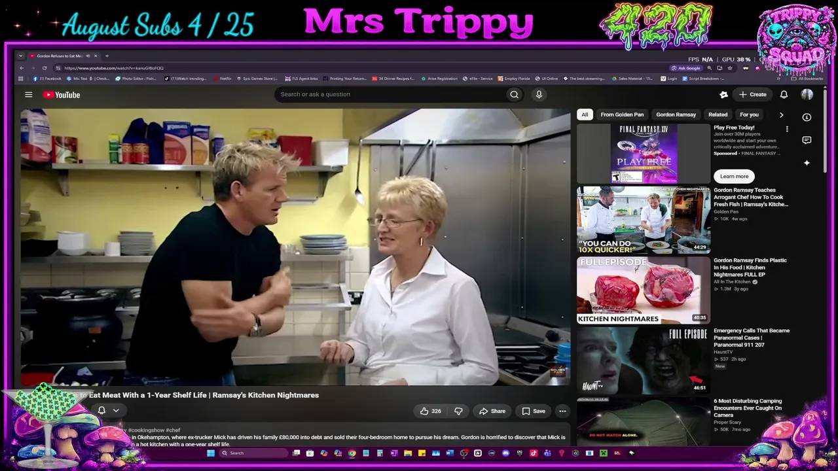Click the #cookingshow hashtag
Screen dimensions: 838x471
point(145,430)
